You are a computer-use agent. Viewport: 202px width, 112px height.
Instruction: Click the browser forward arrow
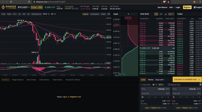[x=7, y=2]
